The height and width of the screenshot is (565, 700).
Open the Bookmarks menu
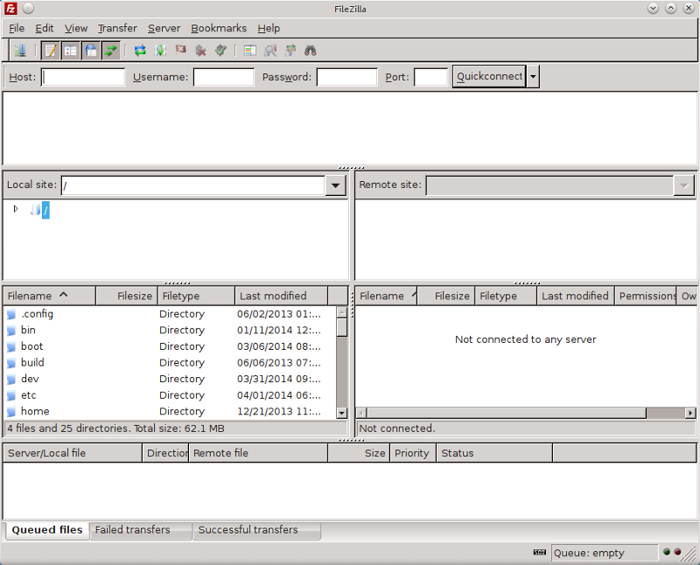(219, 28)
